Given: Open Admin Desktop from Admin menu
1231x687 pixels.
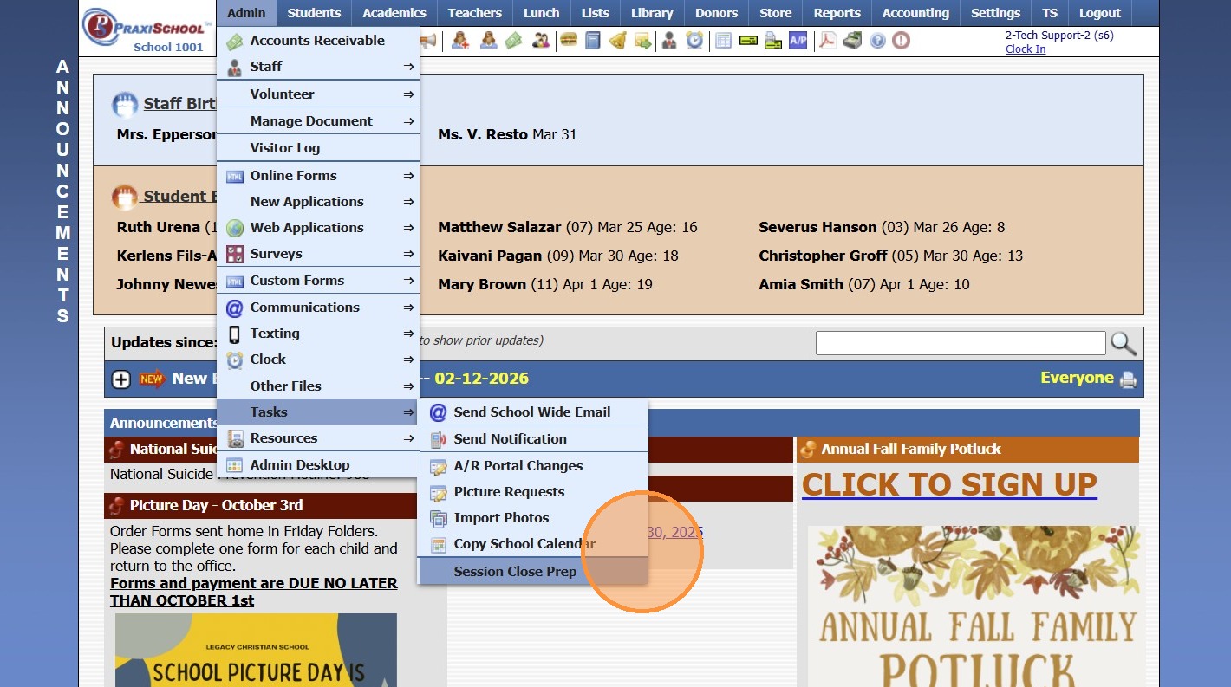Looking at the screenshot, I should click(x=318, y=465).
